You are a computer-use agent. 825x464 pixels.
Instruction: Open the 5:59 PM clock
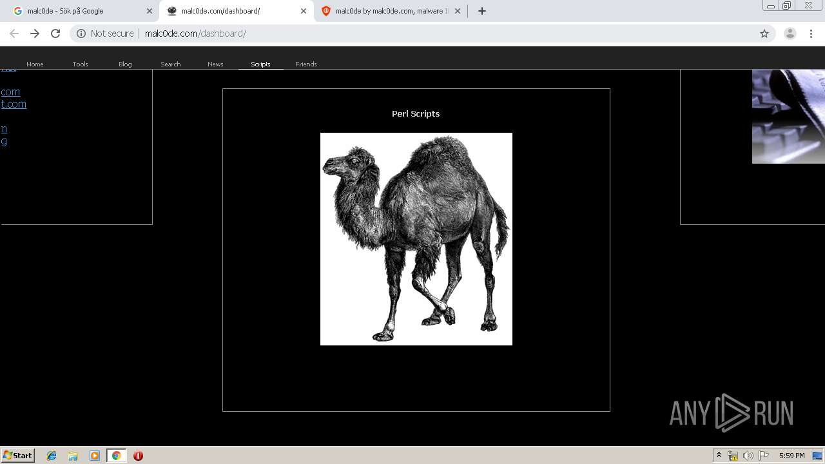(x=791, y=456)
